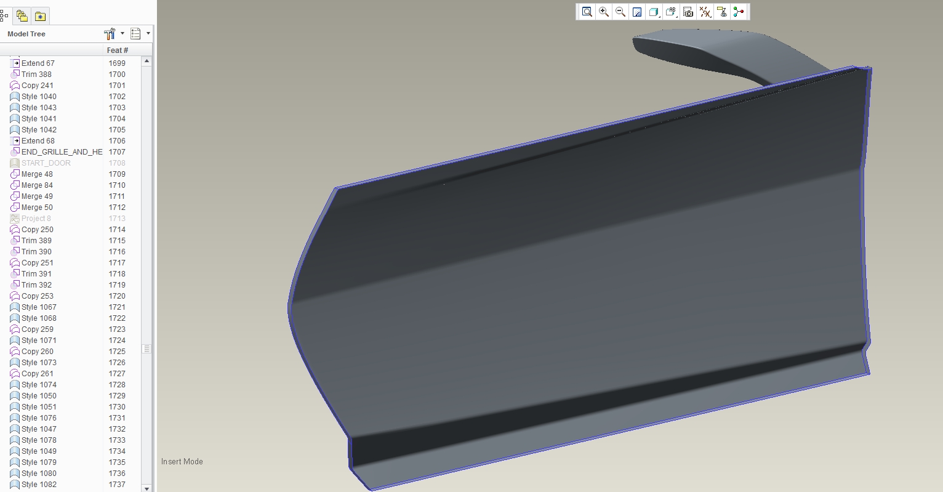943x492 pixels.
Task: Select Merge 84 in the tree
Action: [37, 185]
